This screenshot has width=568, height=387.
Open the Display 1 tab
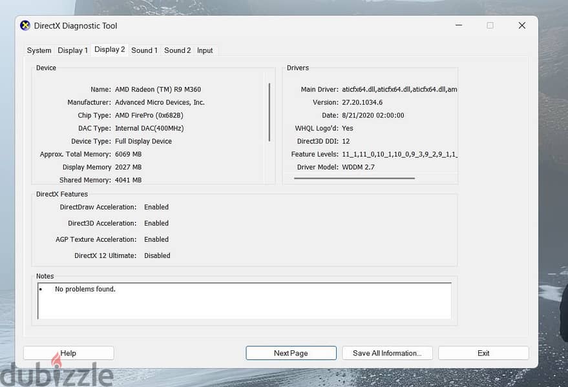coord(73,50)
